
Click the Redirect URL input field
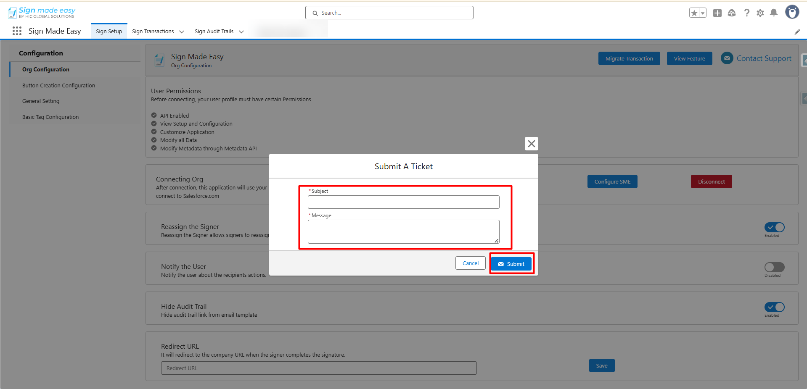tap(319, 368)
